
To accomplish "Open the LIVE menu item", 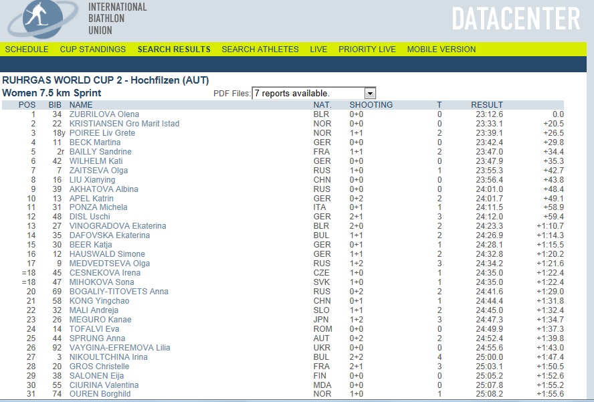I will tap(318, 49).
